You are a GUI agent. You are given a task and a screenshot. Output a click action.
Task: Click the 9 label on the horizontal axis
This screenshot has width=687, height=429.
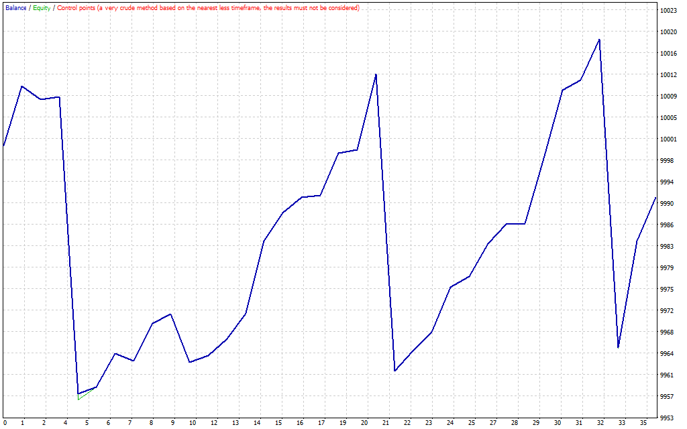pyautogui.click(x=173, y=423)
